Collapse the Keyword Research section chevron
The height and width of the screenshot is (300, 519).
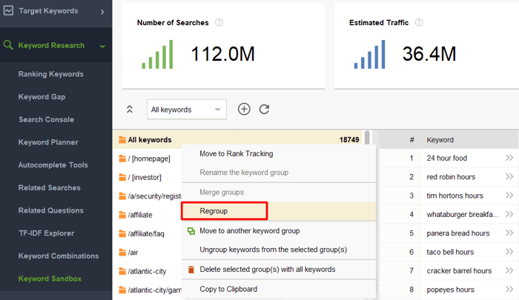click(x=102, y=46)
